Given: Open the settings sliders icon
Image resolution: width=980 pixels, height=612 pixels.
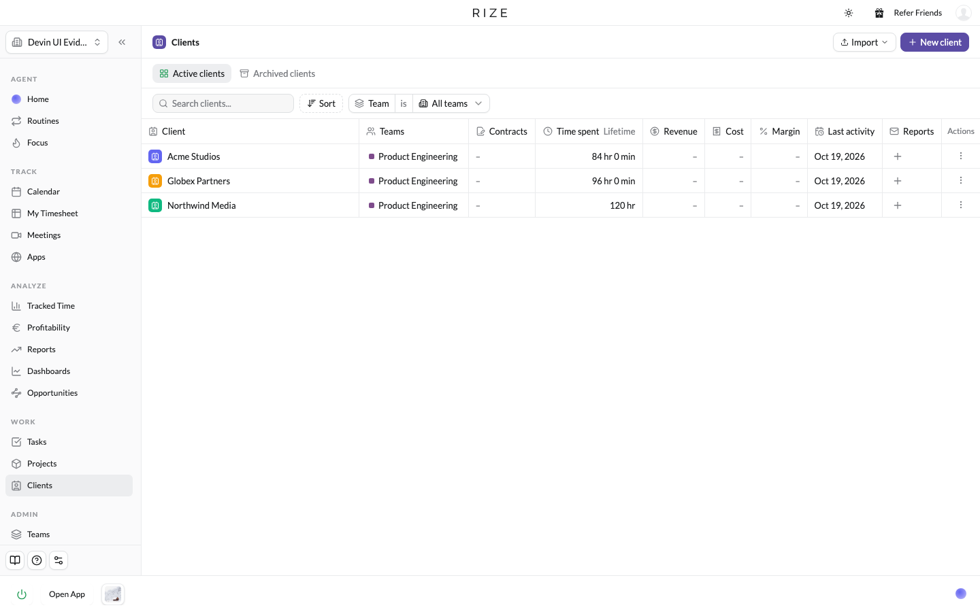Looking at the screenshot, I should pyautogui.click(x=59, y=560).
